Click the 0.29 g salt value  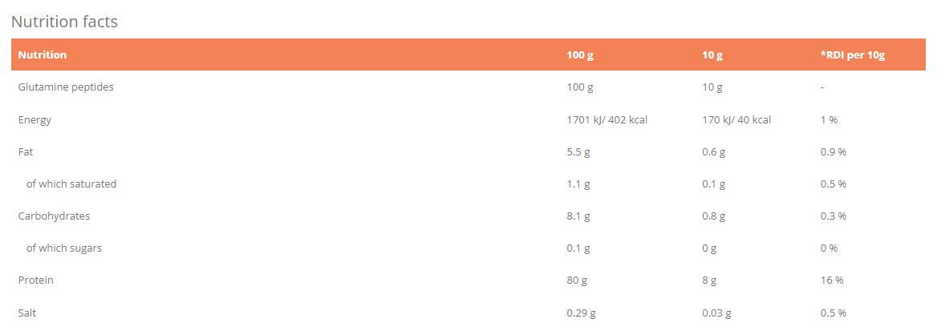[x=581, y=313]
